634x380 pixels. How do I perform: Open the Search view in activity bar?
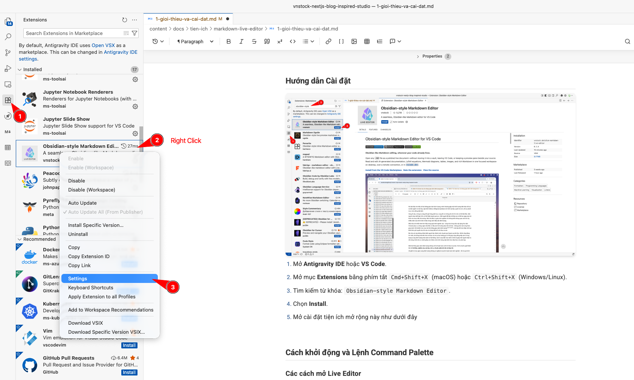click(x=8, y=37)
